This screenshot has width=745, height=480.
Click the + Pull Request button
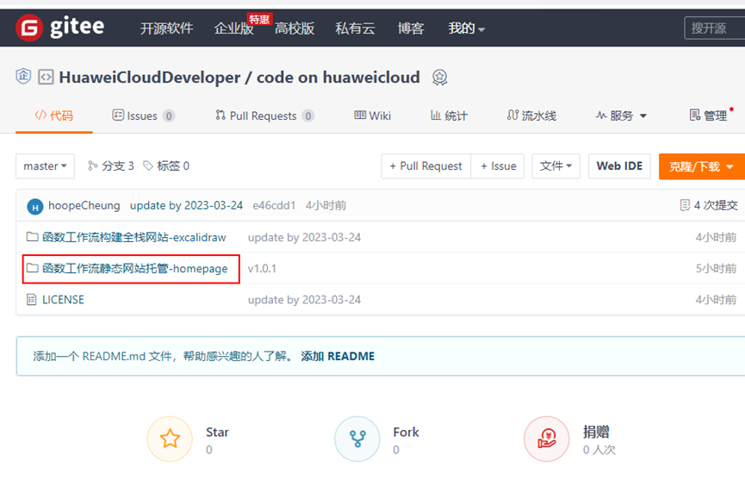pos(425,165)
